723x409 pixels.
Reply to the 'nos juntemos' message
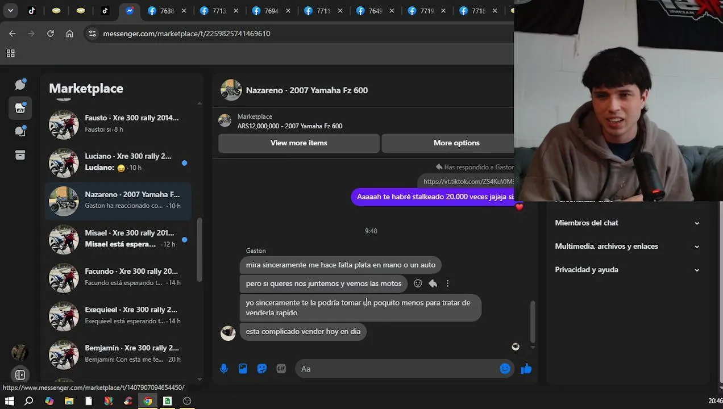[x=433, y=283]
